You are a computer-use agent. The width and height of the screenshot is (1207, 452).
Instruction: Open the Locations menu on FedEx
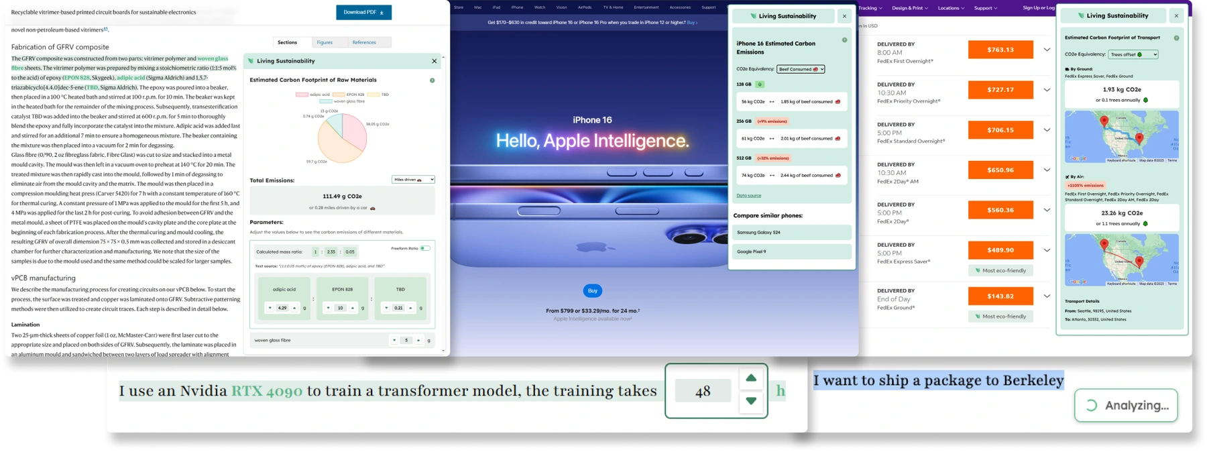click(951, 8)
